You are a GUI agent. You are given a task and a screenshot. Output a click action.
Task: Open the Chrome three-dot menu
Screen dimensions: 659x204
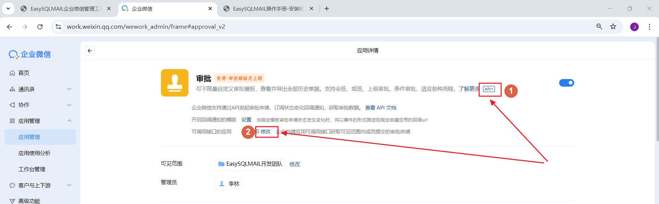[649, 27]
